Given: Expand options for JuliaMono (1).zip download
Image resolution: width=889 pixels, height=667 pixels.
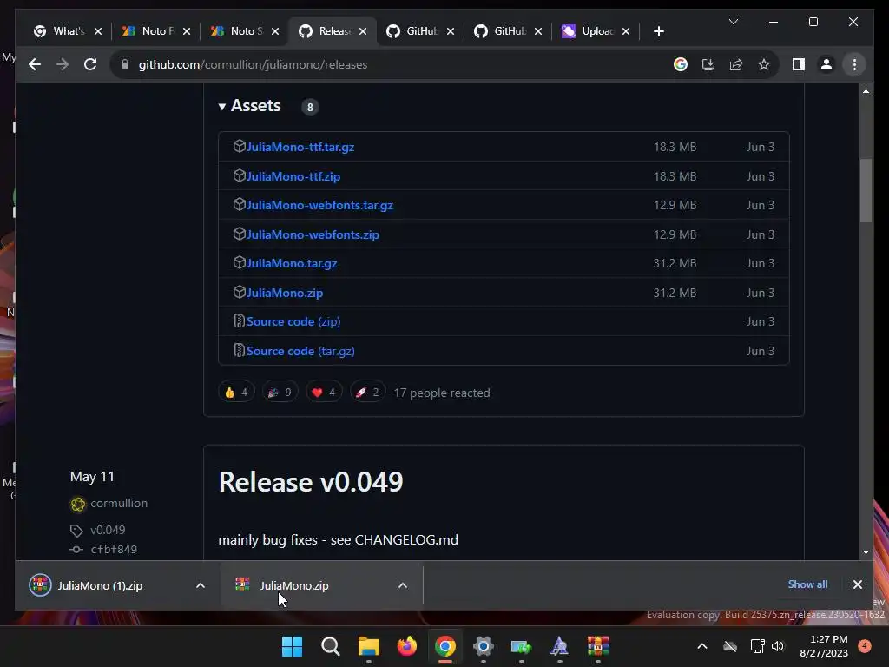Looking at the screenshot, I should [x=201, y=586].
